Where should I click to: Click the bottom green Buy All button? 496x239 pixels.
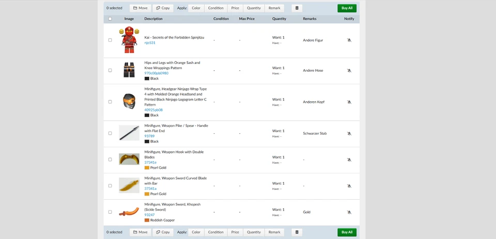tap(347, 232)
